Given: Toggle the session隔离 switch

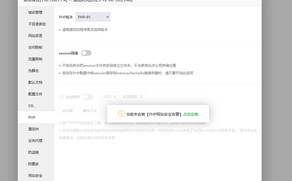Looking at the screenshot, I should pos(86,53).
